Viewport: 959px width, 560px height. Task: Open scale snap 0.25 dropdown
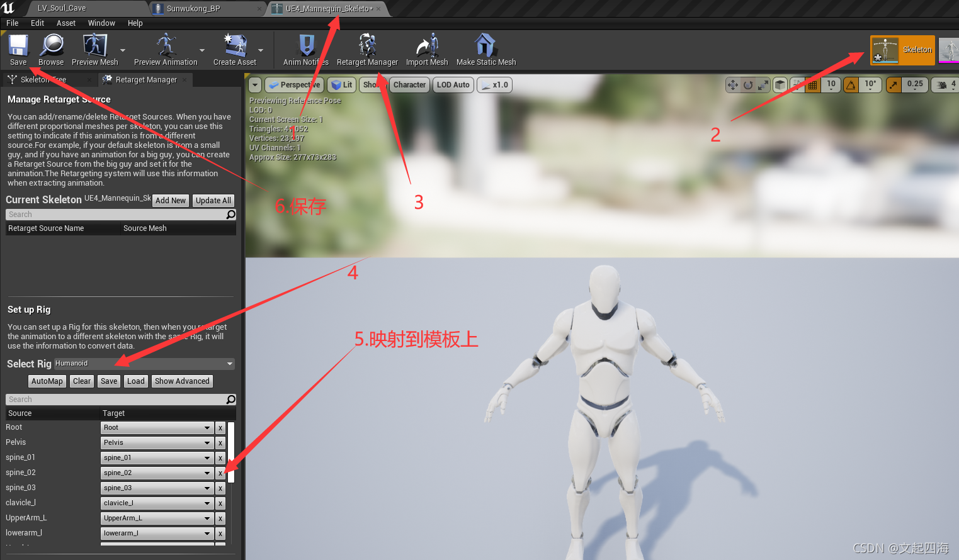tap(915, 85)
